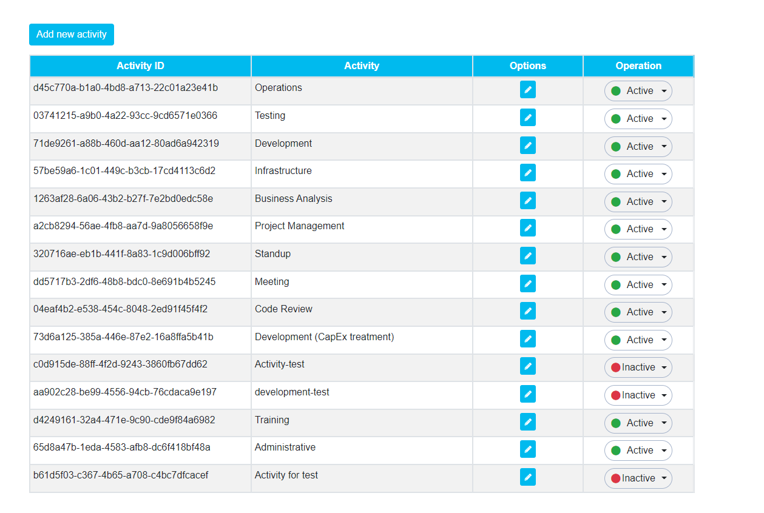The height and width of the screenshot is (513, 764).
Task: Select ID 57be59a6-1c01-449c-b3cb-17cd4113c6d2
Action: (x=124, y=171)
